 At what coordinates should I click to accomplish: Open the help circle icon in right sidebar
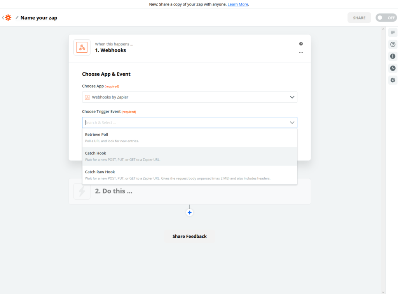pos(393,44)
